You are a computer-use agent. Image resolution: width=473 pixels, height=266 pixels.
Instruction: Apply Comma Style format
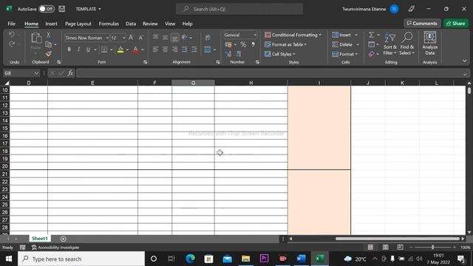click(x=253, y=44)
